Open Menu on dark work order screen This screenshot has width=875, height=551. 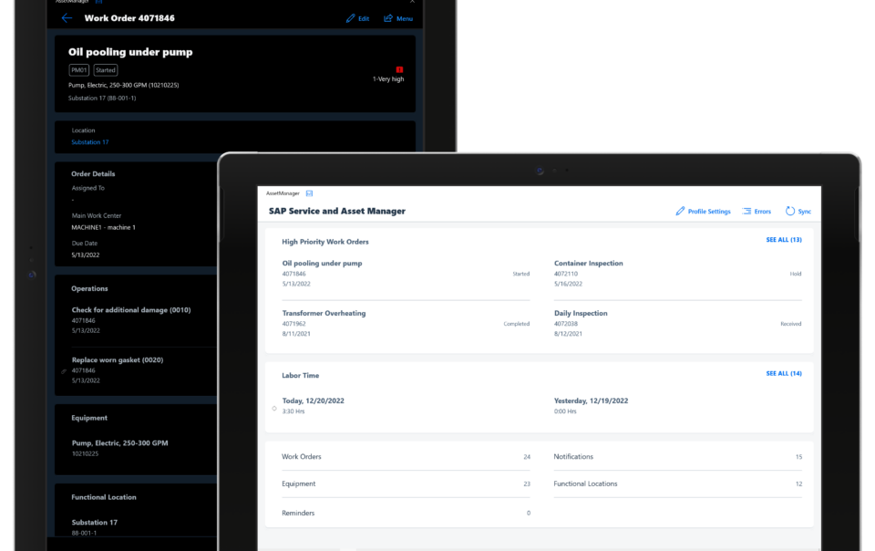pos(398,18)
